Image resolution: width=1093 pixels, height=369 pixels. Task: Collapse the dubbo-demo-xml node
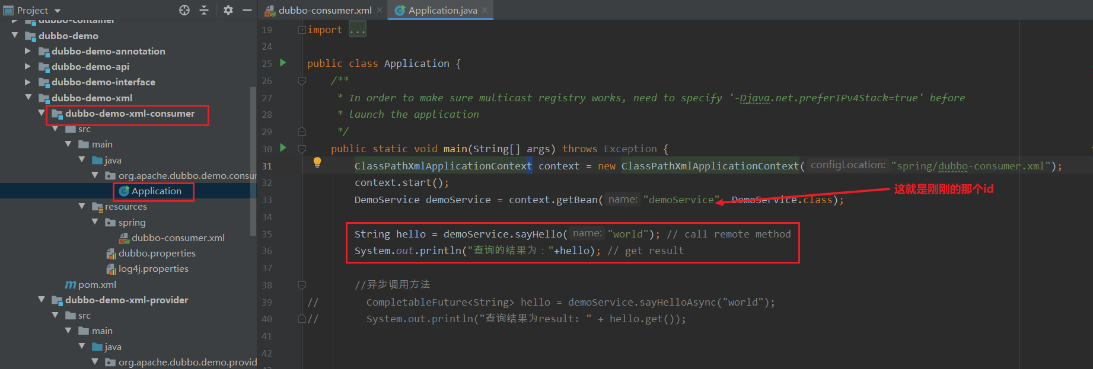pos(28,98)
